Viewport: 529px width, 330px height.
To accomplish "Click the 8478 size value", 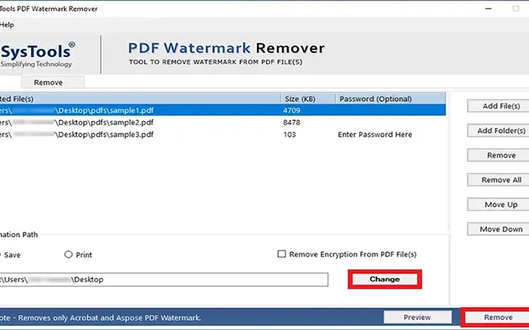I will pyautogui.click(x=292, y=122).
